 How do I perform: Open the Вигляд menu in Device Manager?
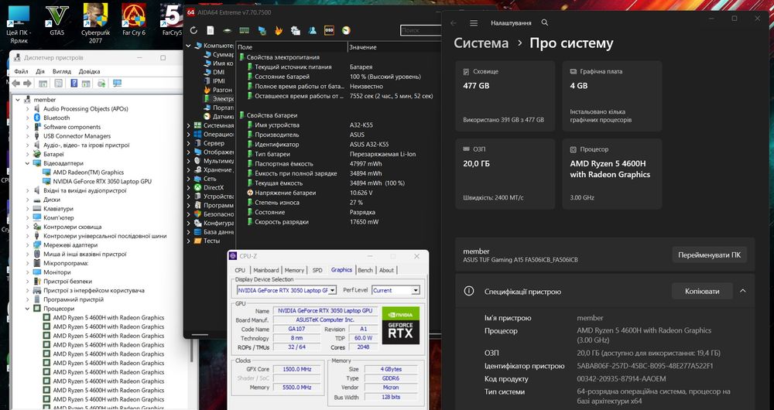[62, 71]
